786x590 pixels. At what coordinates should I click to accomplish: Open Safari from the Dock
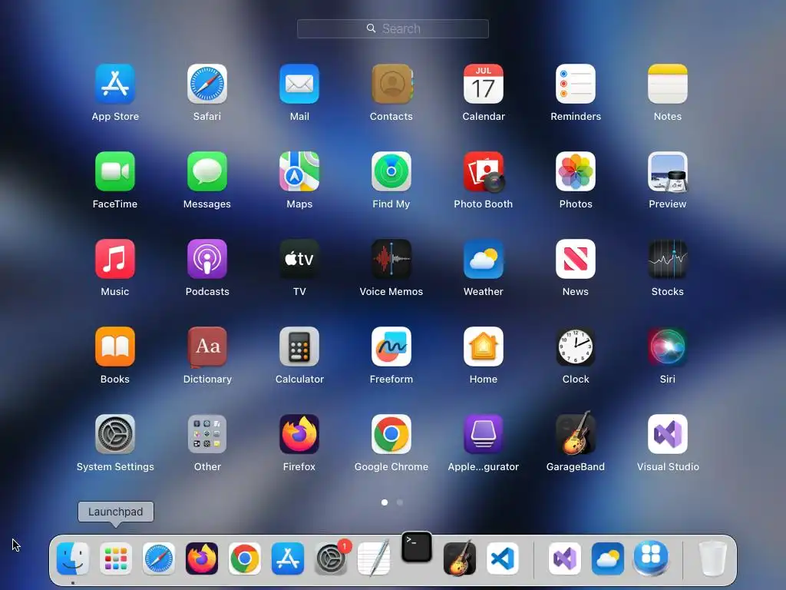click(159, 559)
